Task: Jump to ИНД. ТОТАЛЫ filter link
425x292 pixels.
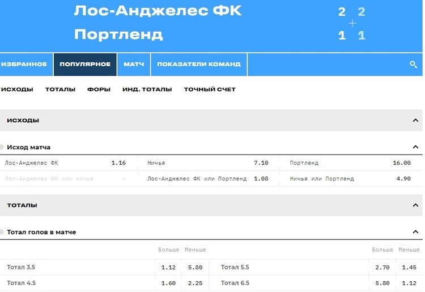Action: [147, 89]
